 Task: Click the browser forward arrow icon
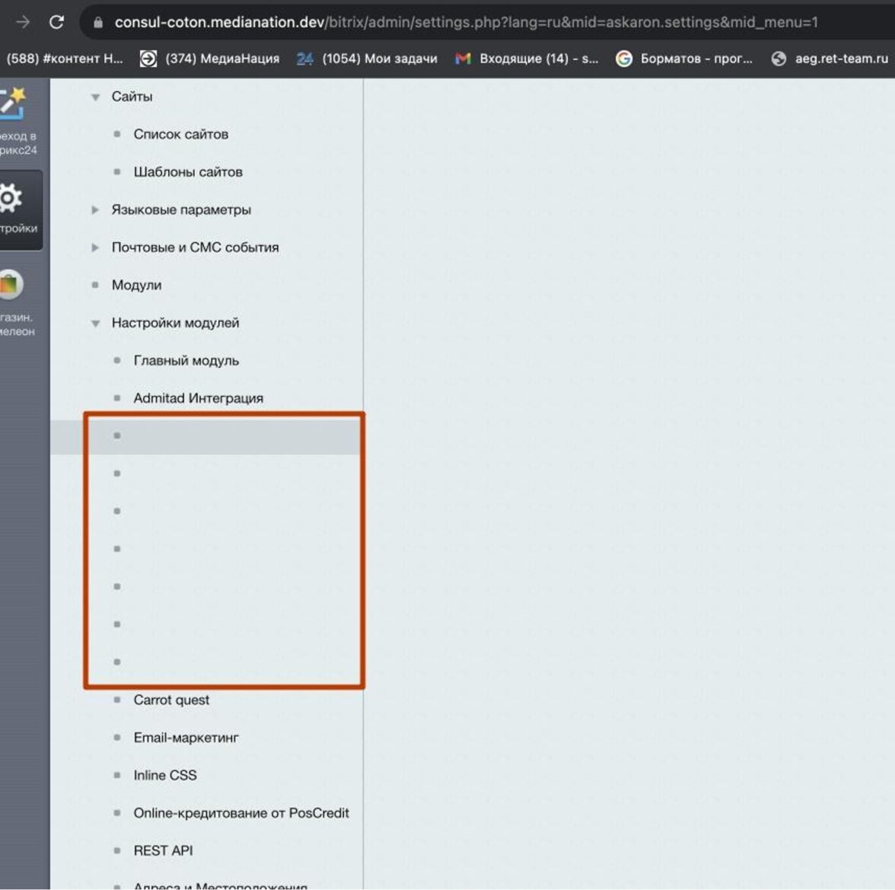(x=23, y=22)
